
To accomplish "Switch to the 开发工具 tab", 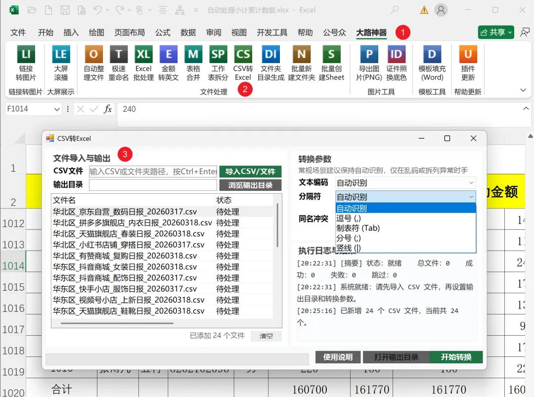I will point(272,32).
